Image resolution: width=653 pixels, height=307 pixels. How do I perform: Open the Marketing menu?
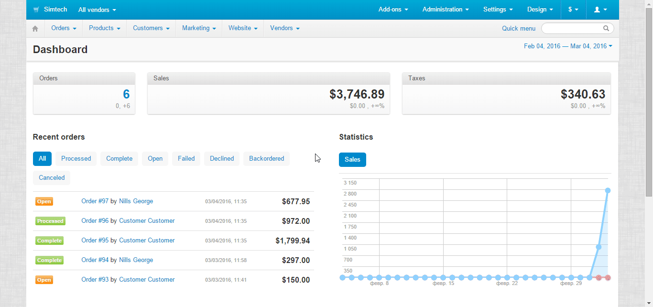tap(199, 28)
